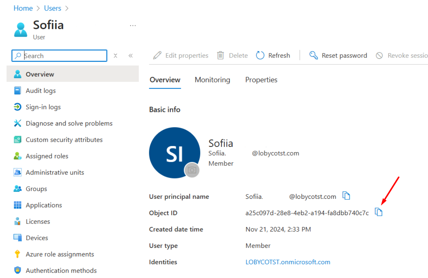The height and width of the screenshot is (278, 428).
Task: Click the Applications grid icon
Action: pos(17,205)
